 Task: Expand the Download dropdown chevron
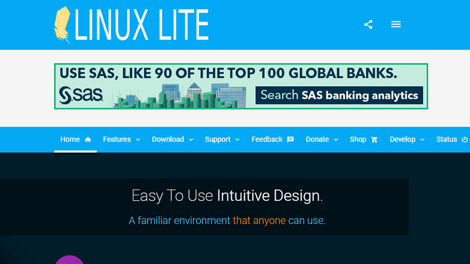click(191, 140)
